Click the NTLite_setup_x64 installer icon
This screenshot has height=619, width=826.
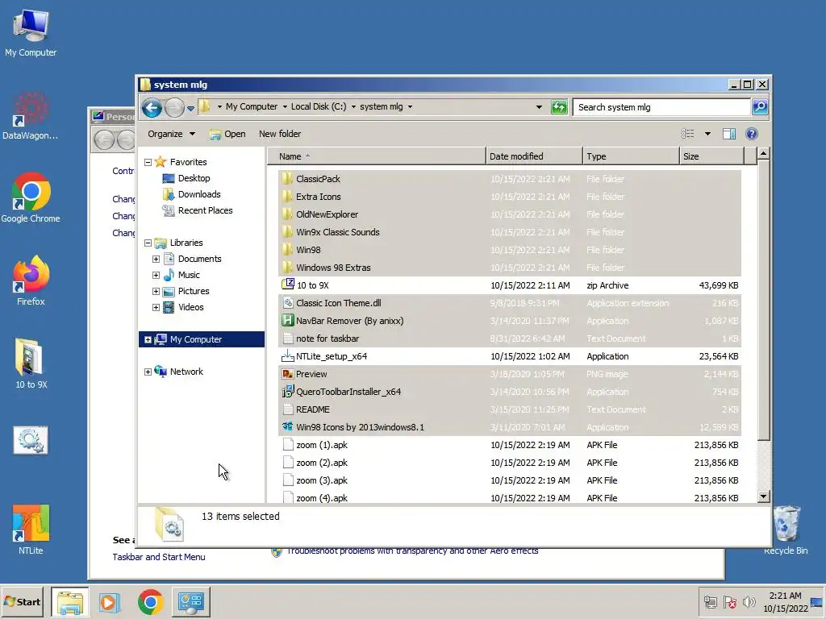coord(288,355)
